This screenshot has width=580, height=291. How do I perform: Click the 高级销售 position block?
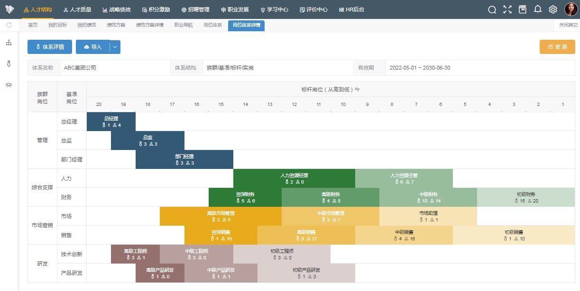coord(306,235)
